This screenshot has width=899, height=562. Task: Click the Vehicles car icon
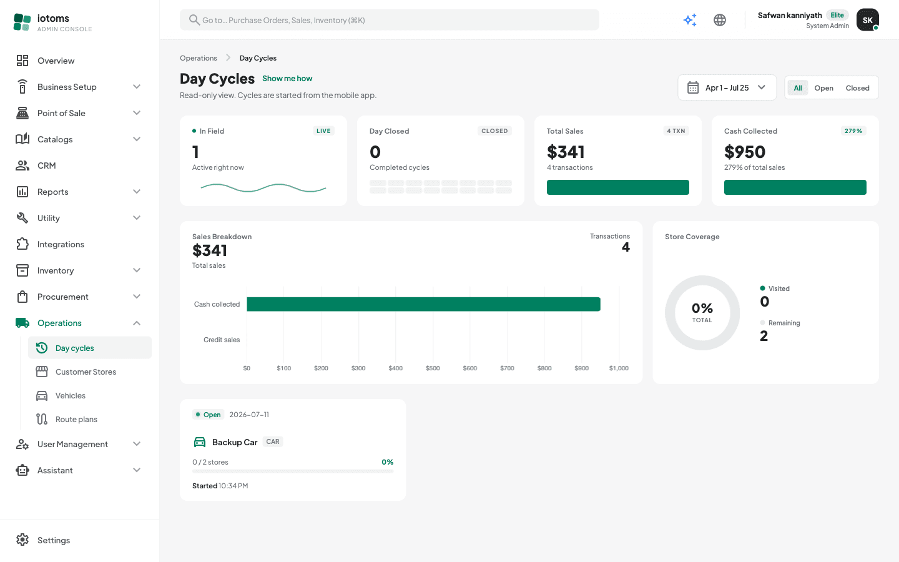42,395
